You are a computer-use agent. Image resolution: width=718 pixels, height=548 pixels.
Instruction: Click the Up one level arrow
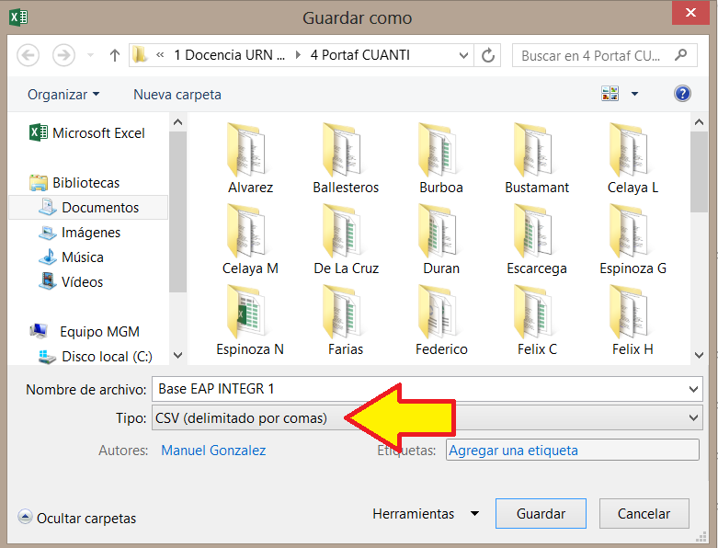[115, 55]
